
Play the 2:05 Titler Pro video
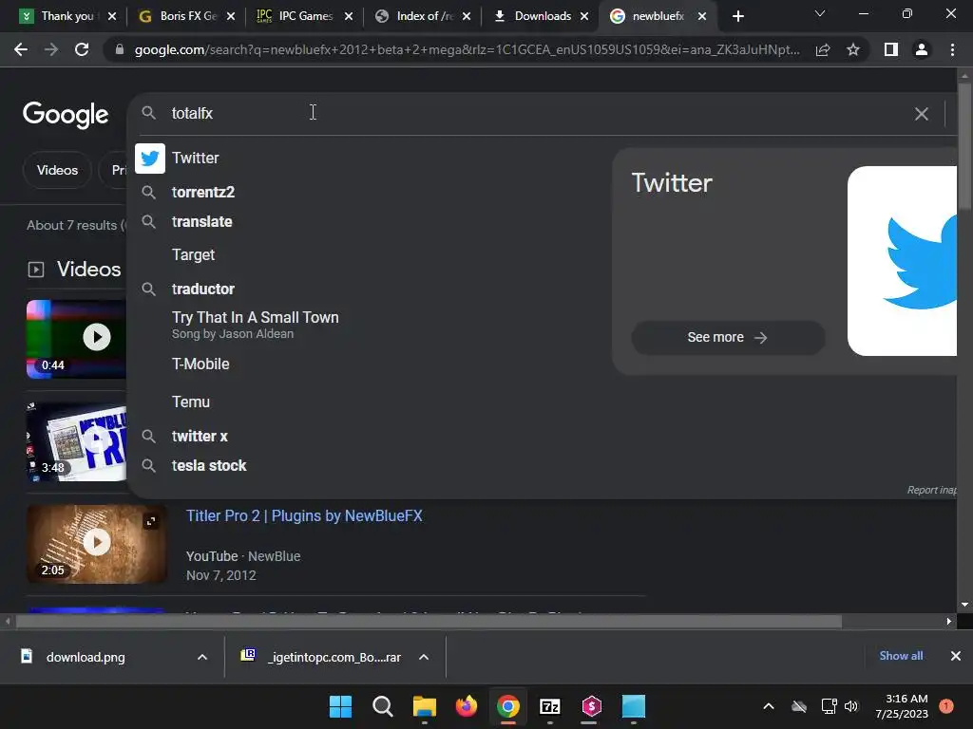coord(97,544)
